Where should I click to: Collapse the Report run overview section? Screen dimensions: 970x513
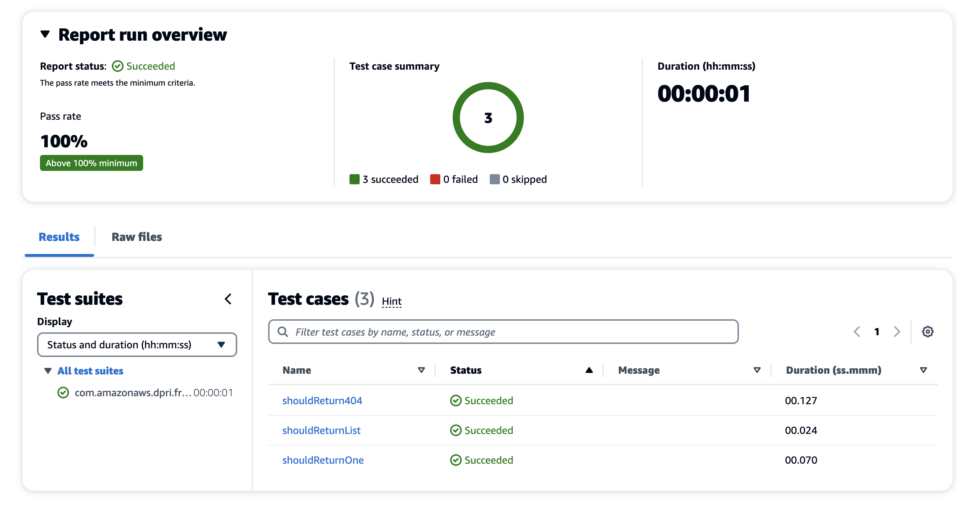point(45,34)
